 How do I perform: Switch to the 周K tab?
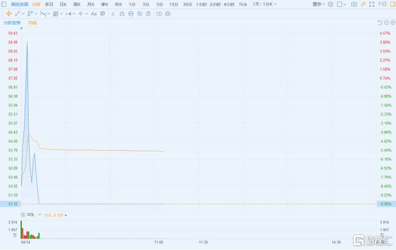pos(77,5)
